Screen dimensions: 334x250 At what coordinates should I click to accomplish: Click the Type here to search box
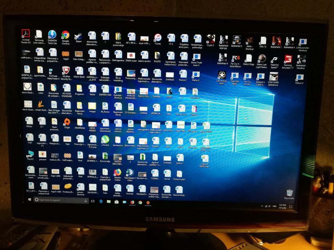(x=61, y=200)
